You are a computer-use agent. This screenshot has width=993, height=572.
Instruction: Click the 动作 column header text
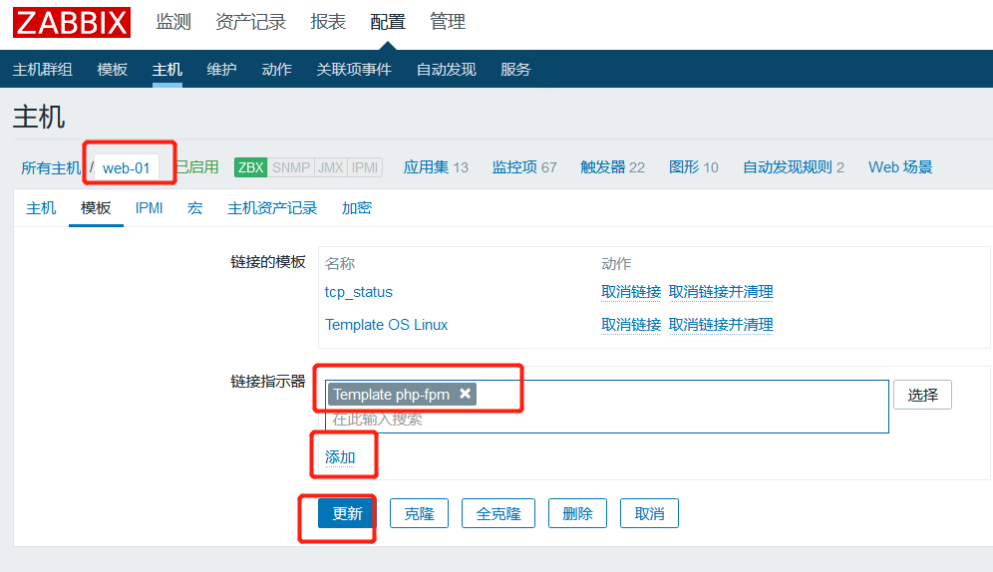pyautogui.click(x=616, y=263)
